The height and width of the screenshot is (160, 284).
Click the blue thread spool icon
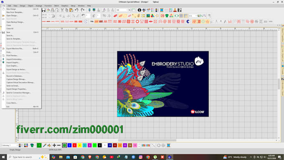(x=168, y=145)
